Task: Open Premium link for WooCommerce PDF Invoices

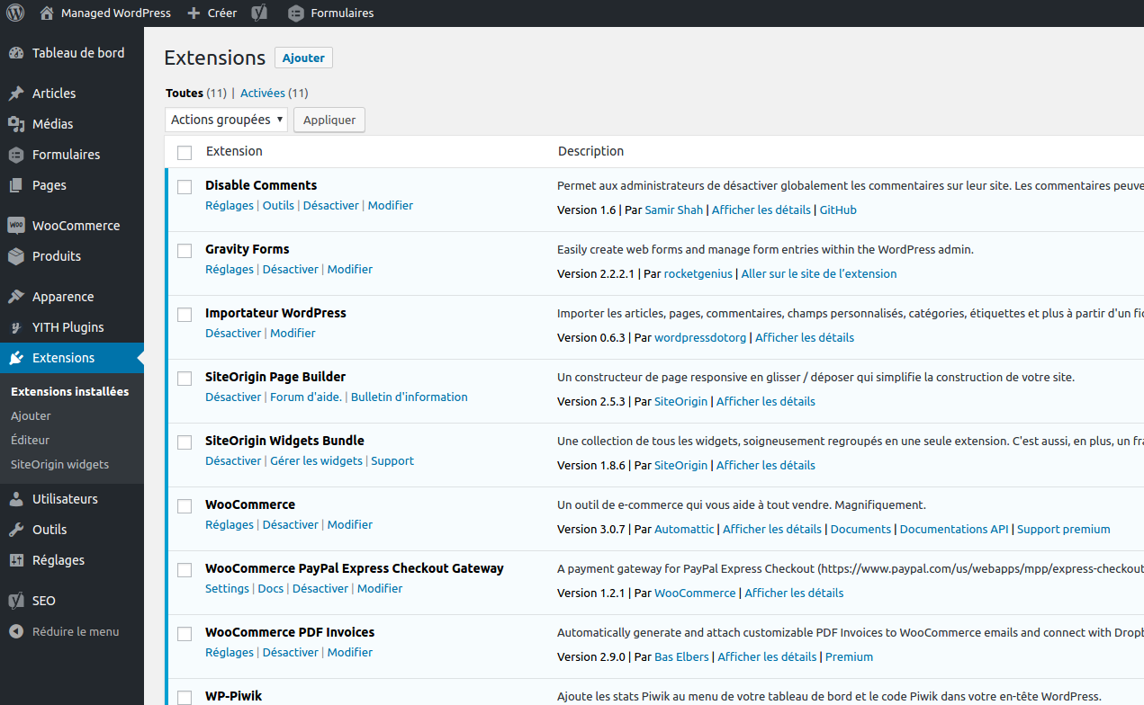Action: point(849,657)
